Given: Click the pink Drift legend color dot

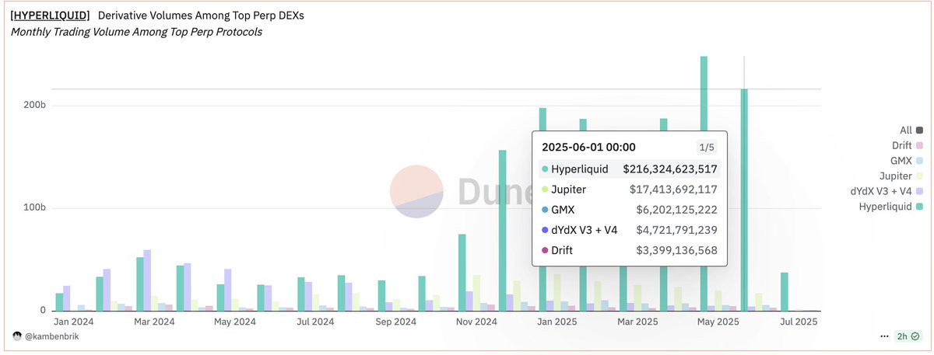Looking at the screenshot, I should coord(920,146).
